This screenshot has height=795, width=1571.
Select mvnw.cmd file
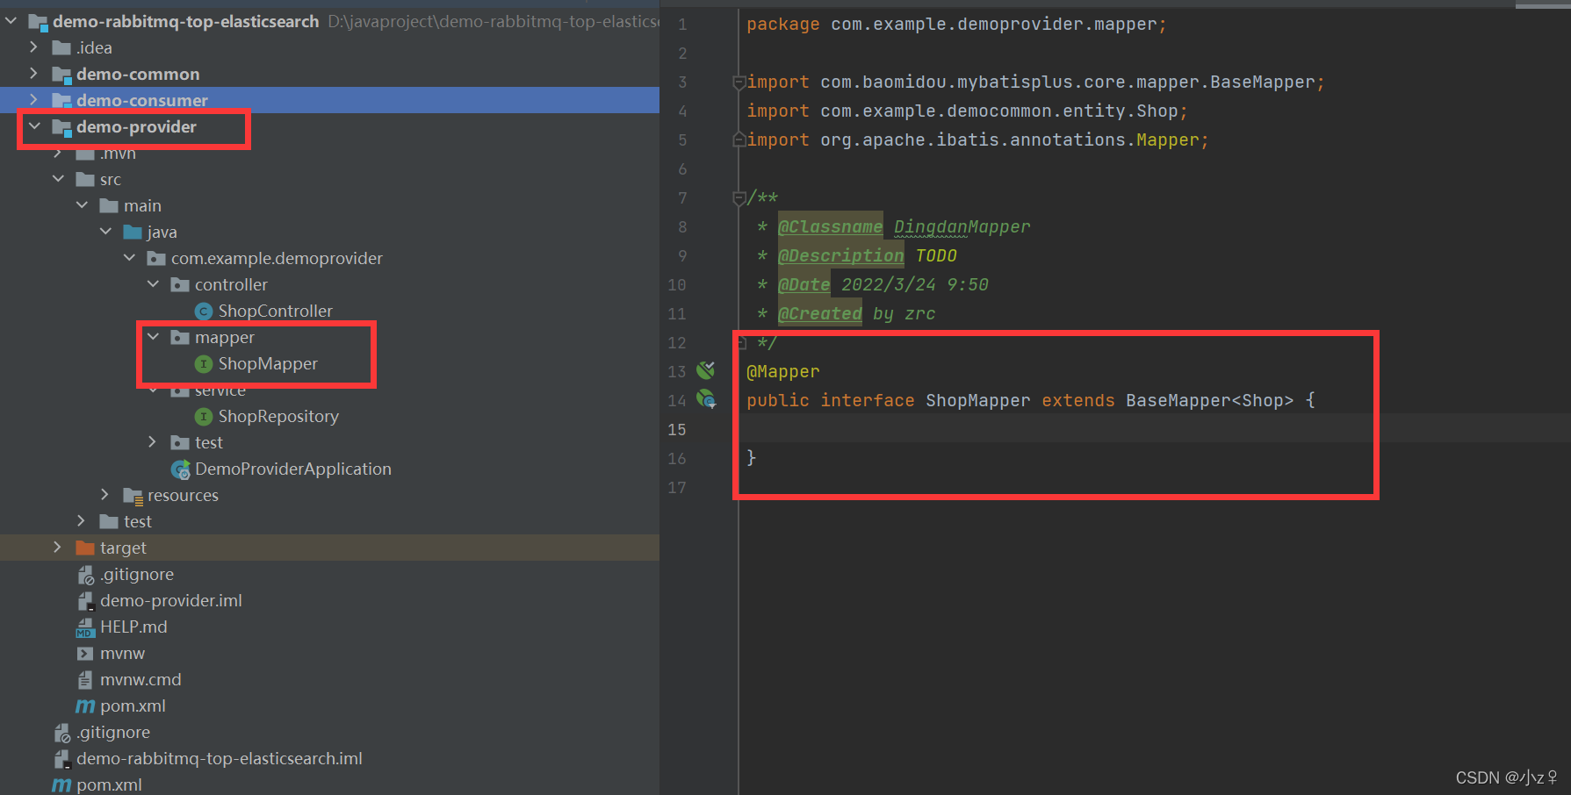[x=141, y=679]
